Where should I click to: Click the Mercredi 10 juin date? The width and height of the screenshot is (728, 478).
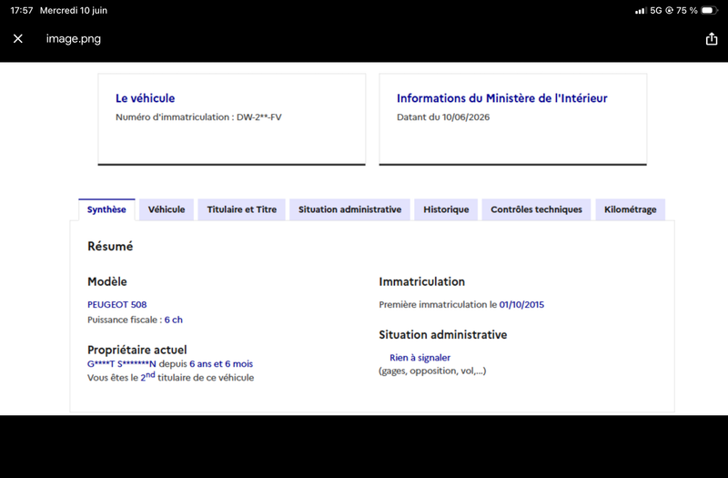(x=74, y=10)
